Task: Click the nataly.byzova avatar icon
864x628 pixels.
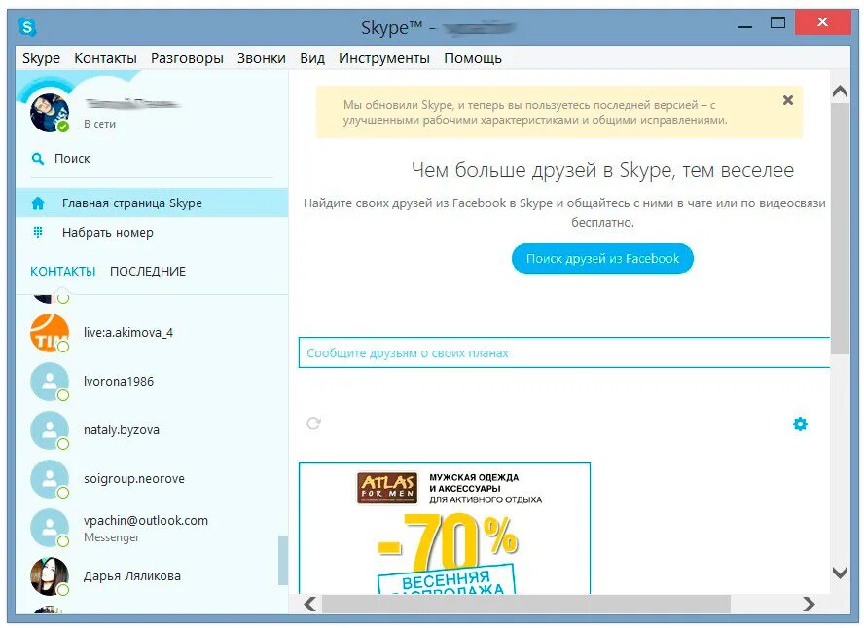Action: click(x=50, y=430)
